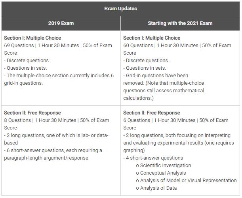Click the Exam Updates table title

(x=120, y=9)
